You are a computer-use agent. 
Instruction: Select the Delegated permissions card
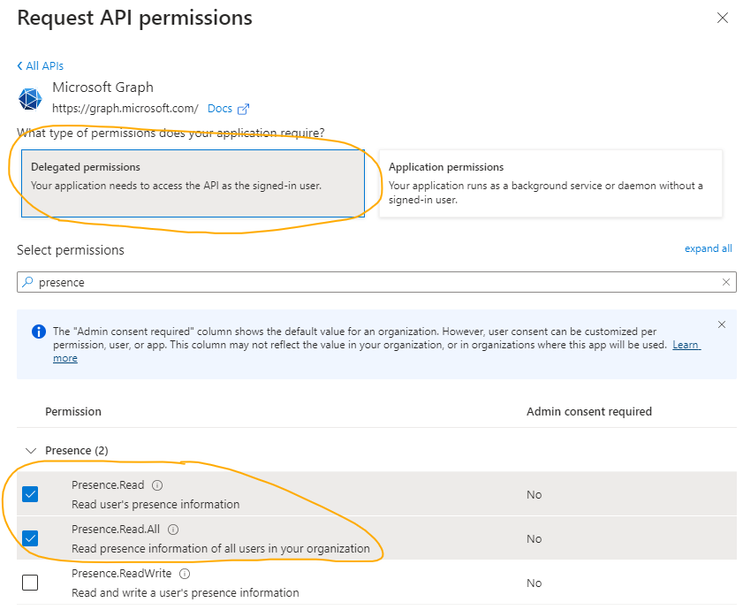point(193,184)
